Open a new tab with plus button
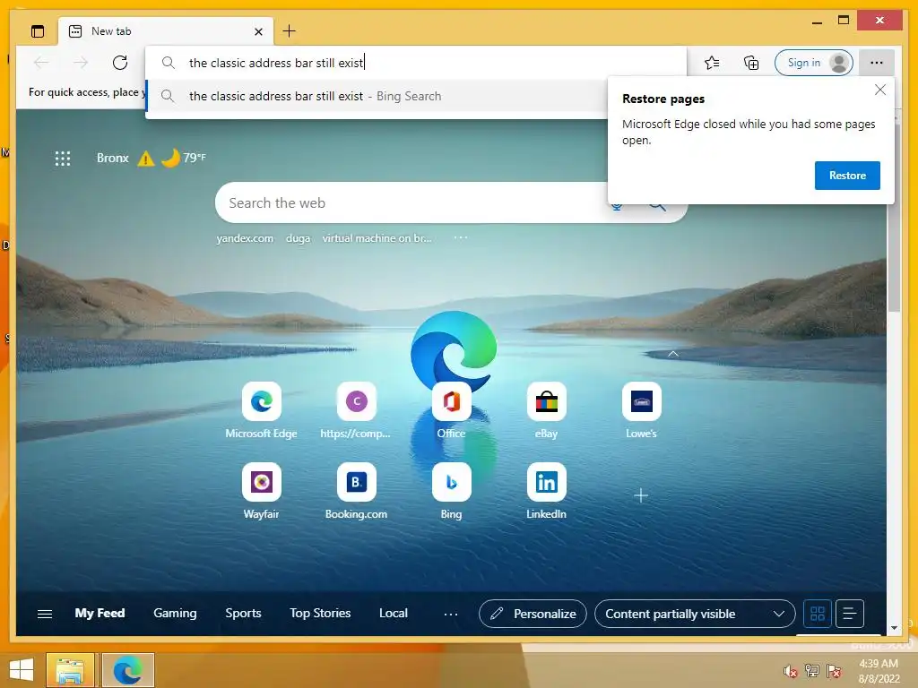The width and height of the screenshot is (918, 688). 290,31
